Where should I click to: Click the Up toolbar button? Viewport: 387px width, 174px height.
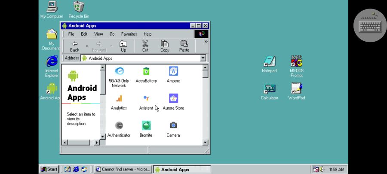[x=123, y=46]
